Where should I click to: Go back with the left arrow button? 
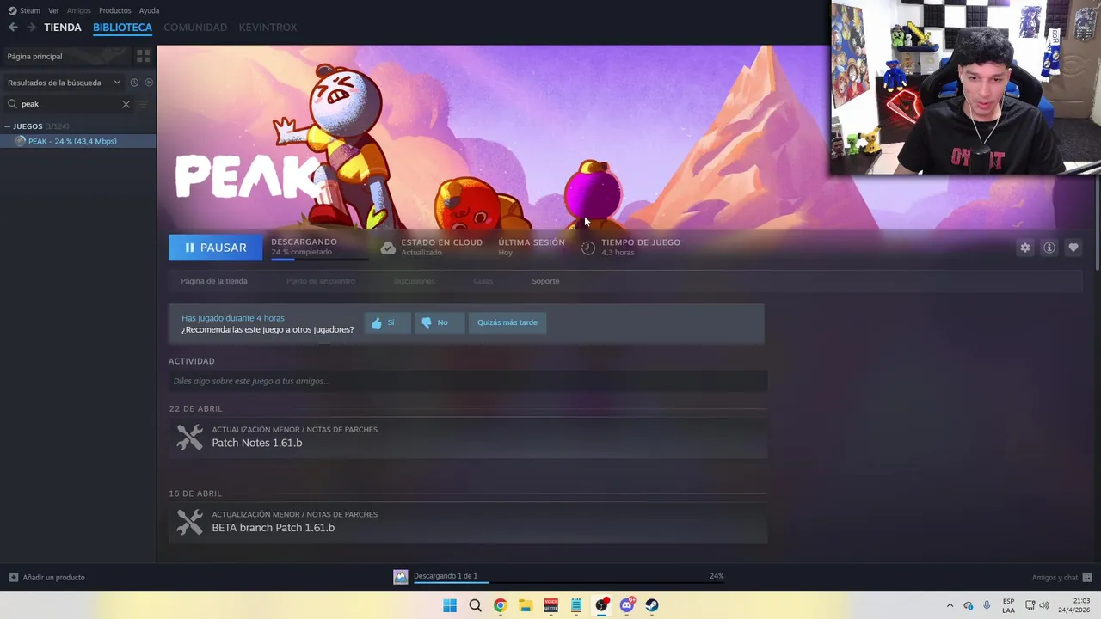(x=13, y=28)
